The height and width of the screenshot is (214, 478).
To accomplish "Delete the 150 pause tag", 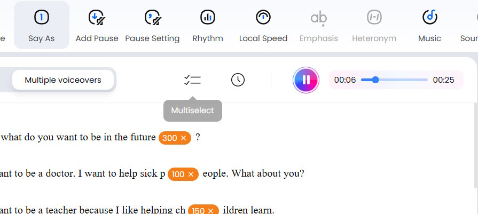I will pyautogui.click(x=211, y=211).
